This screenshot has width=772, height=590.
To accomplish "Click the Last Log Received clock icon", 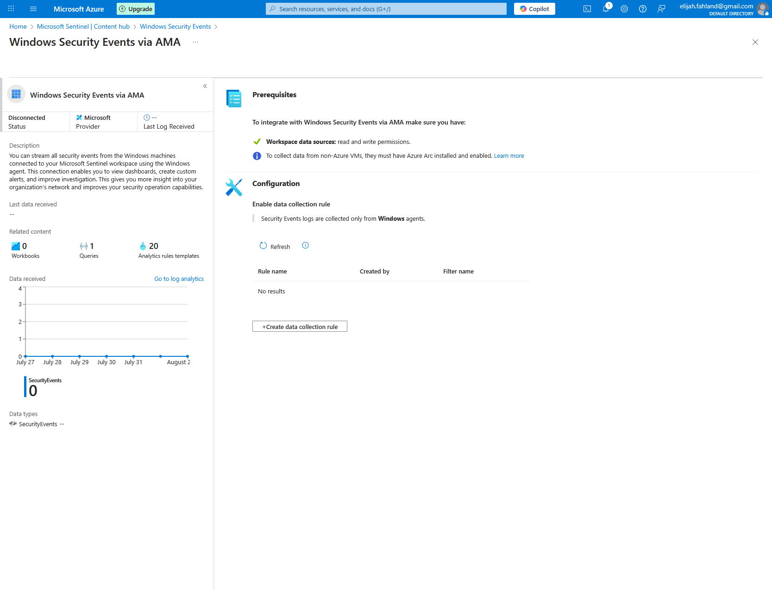I will [x=147, y=118].
